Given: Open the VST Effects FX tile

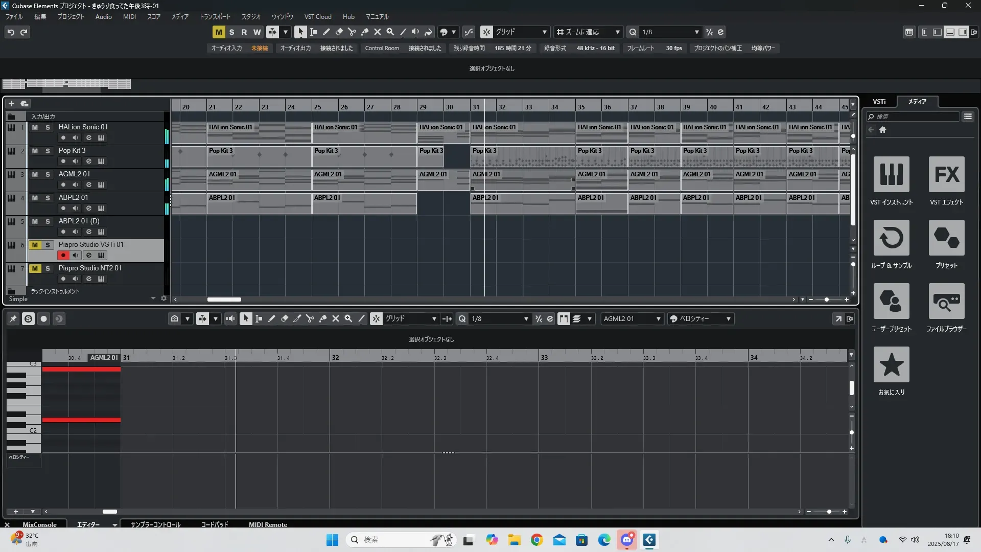Looking at the screenshot, I should tap(946, 175).
